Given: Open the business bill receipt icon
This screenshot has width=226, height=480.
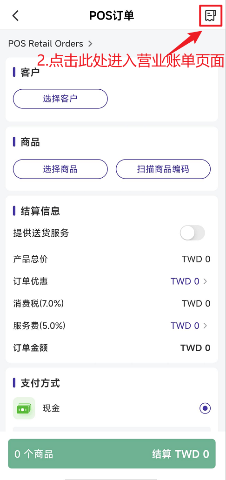Looking at the screenshot, I should pyautogui.click(x=211, y=15).
